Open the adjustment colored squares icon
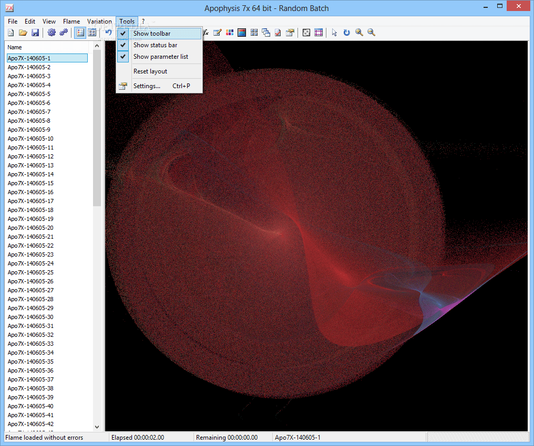Image resolution: width=534 pixels, height=446 pixels. (230, 33)
